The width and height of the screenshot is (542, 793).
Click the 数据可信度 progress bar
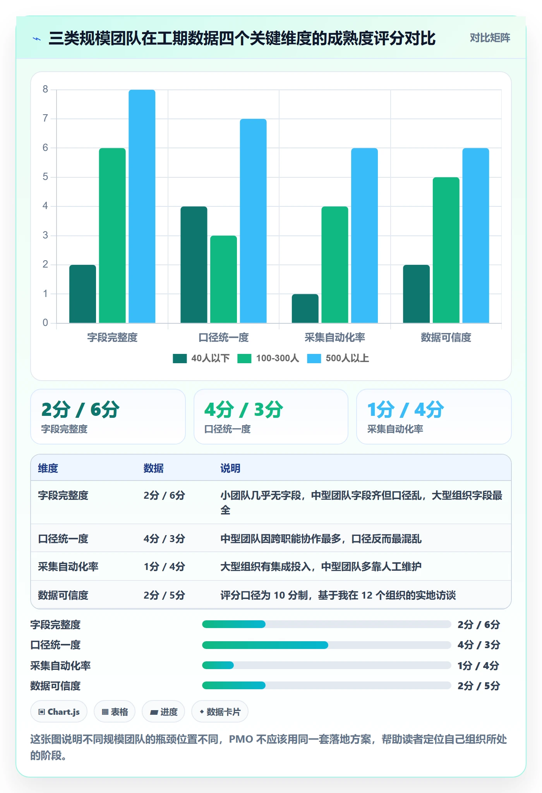(326, 685)
